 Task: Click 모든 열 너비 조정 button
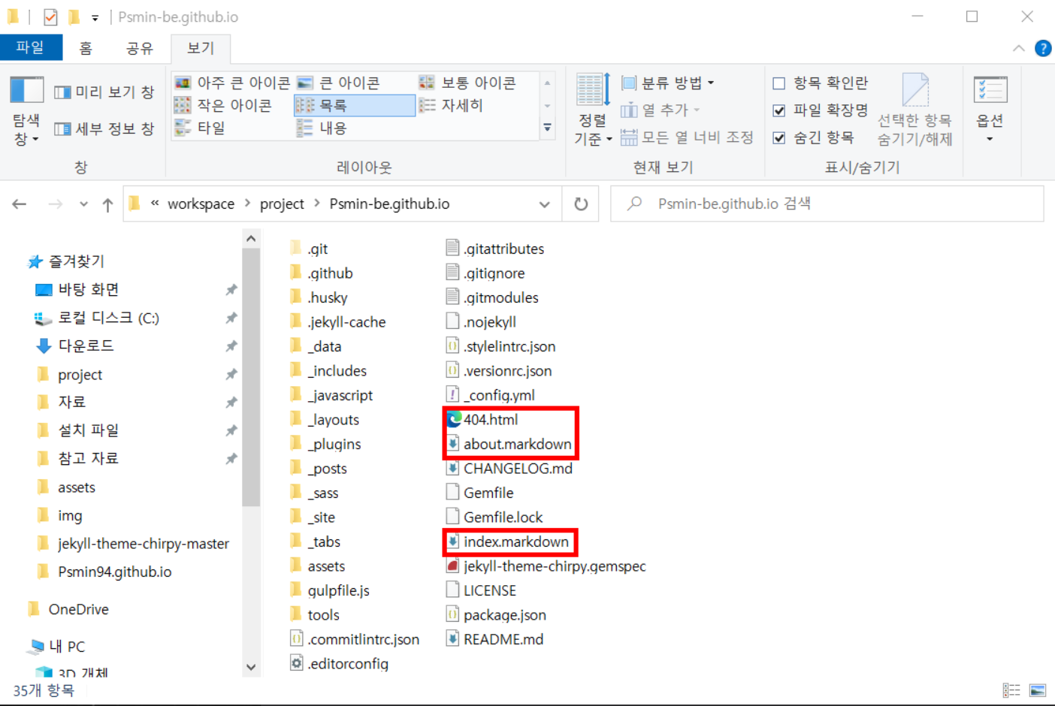687,137
